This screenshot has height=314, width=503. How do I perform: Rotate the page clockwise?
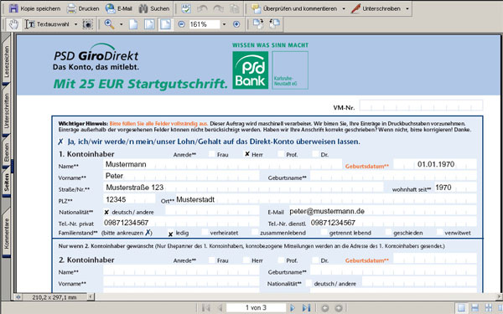(x=258, y=24)
